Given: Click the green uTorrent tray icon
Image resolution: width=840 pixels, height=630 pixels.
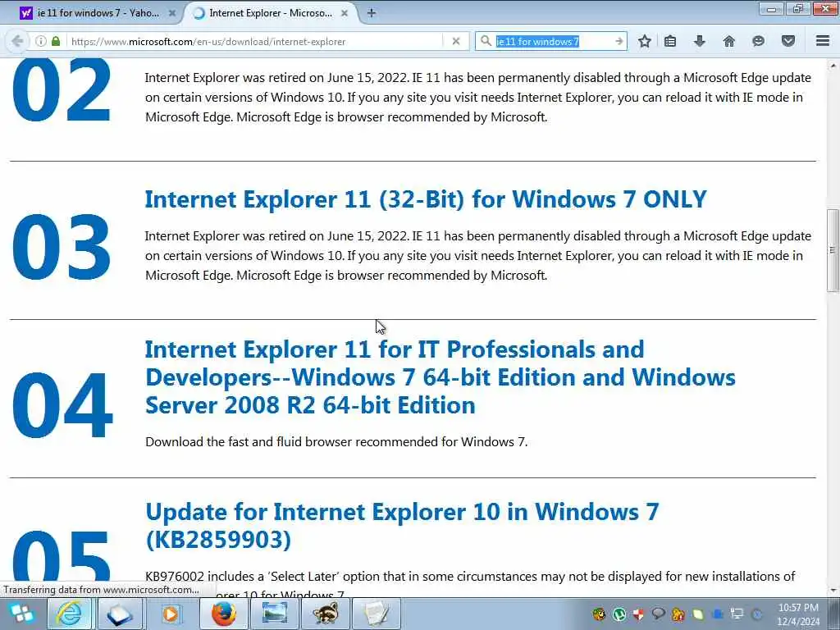Looking at the screenshot, I should click(619, 614).
